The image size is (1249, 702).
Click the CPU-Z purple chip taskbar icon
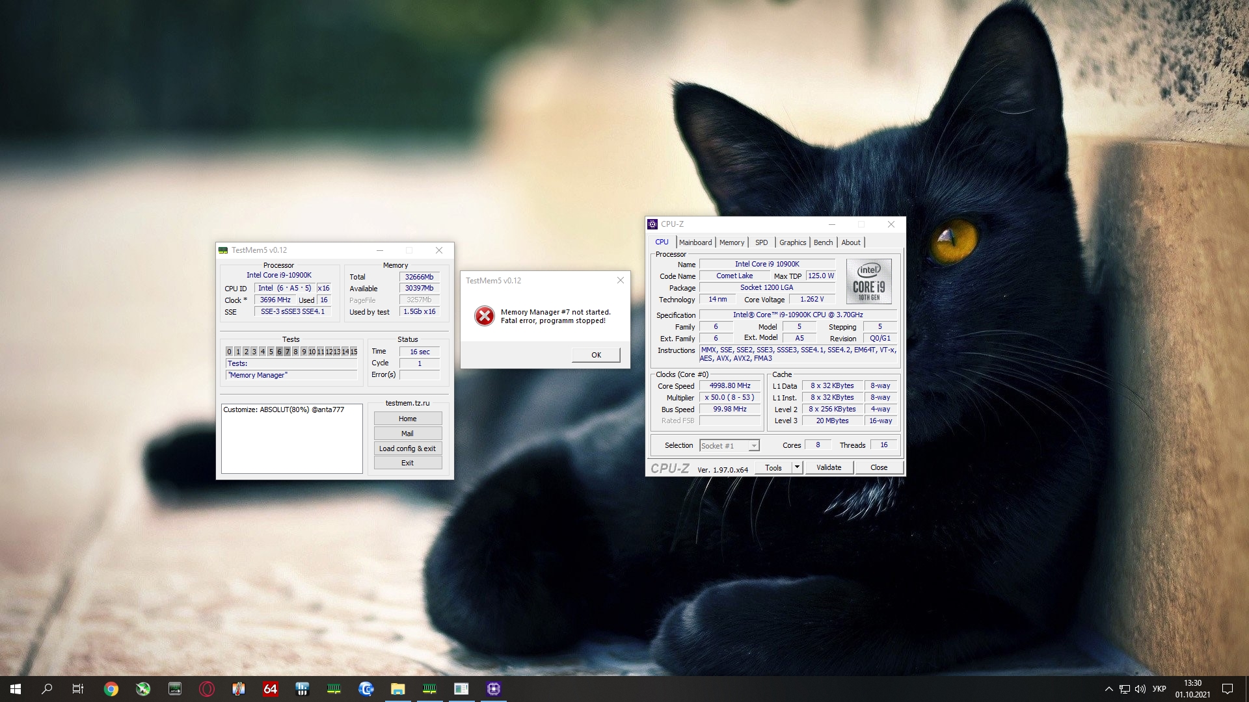(493, 689)
